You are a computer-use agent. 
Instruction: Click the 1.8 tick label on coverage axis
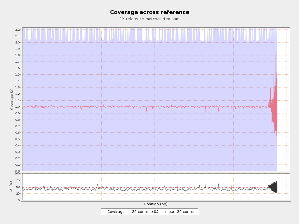[18, 55]
